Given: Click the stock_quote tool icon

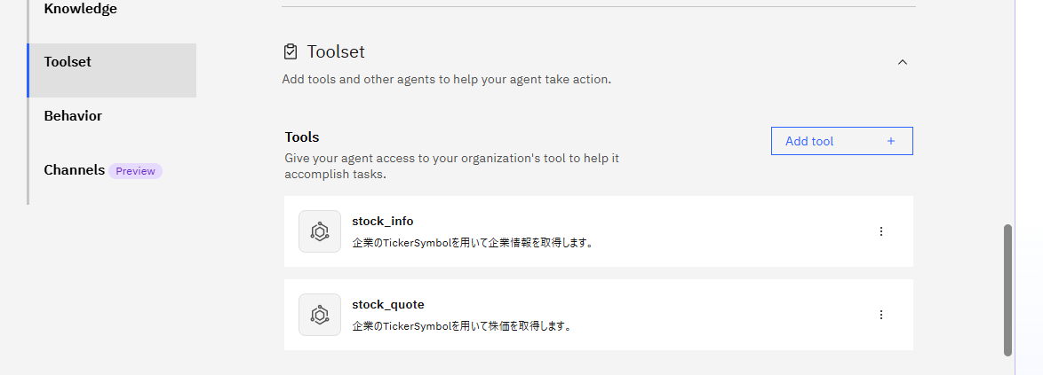Looking at the screenshot, I should tap(320, 315).
